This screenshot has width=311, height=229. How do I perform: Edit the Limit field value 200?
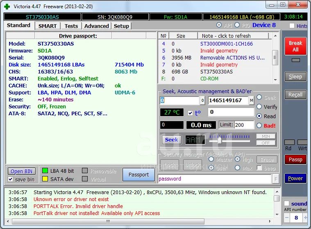click(244, 125)
